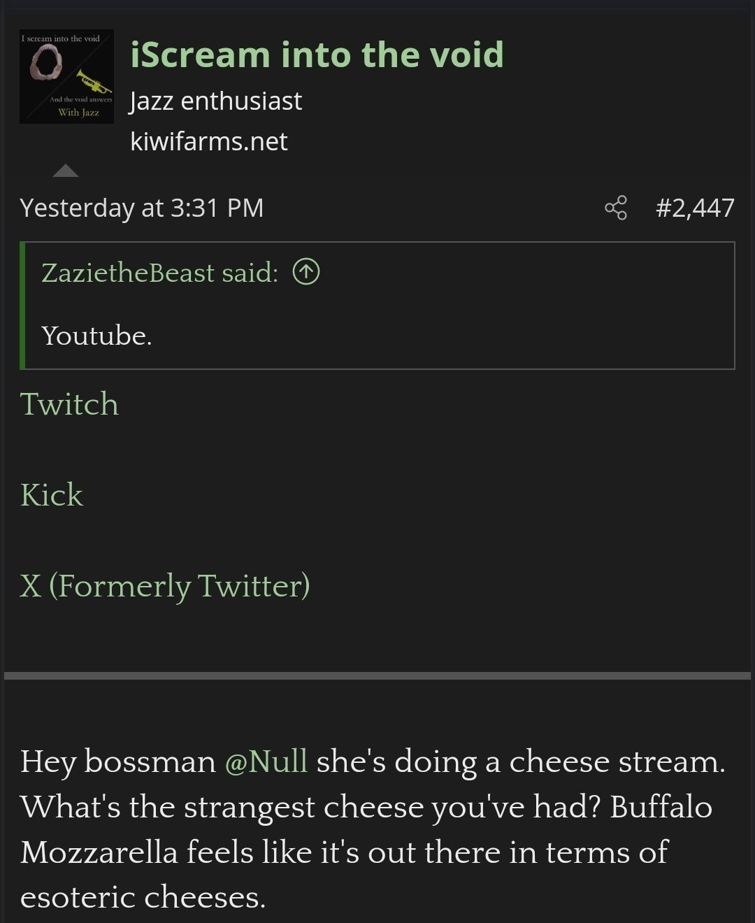The image size is (755, 923).
Task: Open the iScream into the void avatar
Action: pyautogui.click(x=66, y=77)
